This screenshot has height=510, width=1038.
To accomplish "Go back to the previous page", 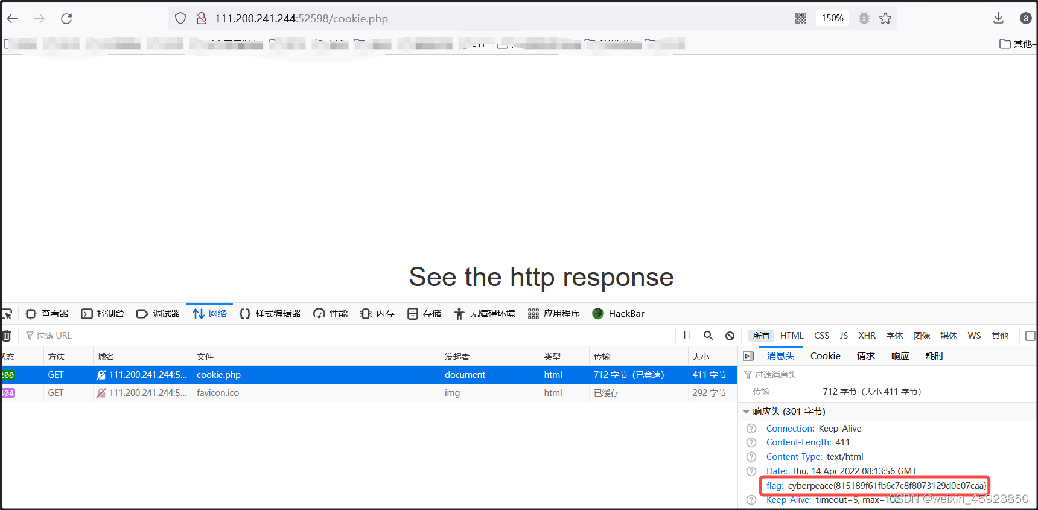I will (x=12, y=19).
